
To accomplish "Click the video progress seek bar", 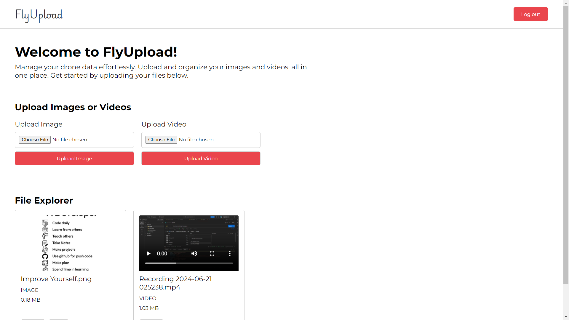I will (189, 263).
